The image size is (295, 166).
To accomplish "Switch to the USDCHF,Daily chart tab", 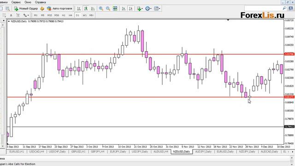I will coord(57,152).
